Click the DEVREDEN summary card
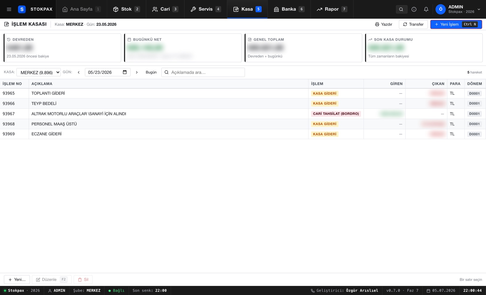This screenshot has width=486, height=295. pos(62,48)
